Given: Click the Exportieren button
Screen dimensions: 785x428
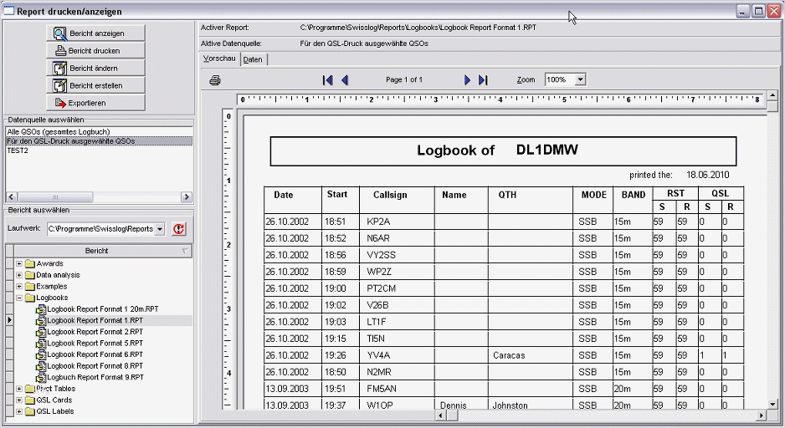Looking at the screenshot, I should [x=95, y=103].
